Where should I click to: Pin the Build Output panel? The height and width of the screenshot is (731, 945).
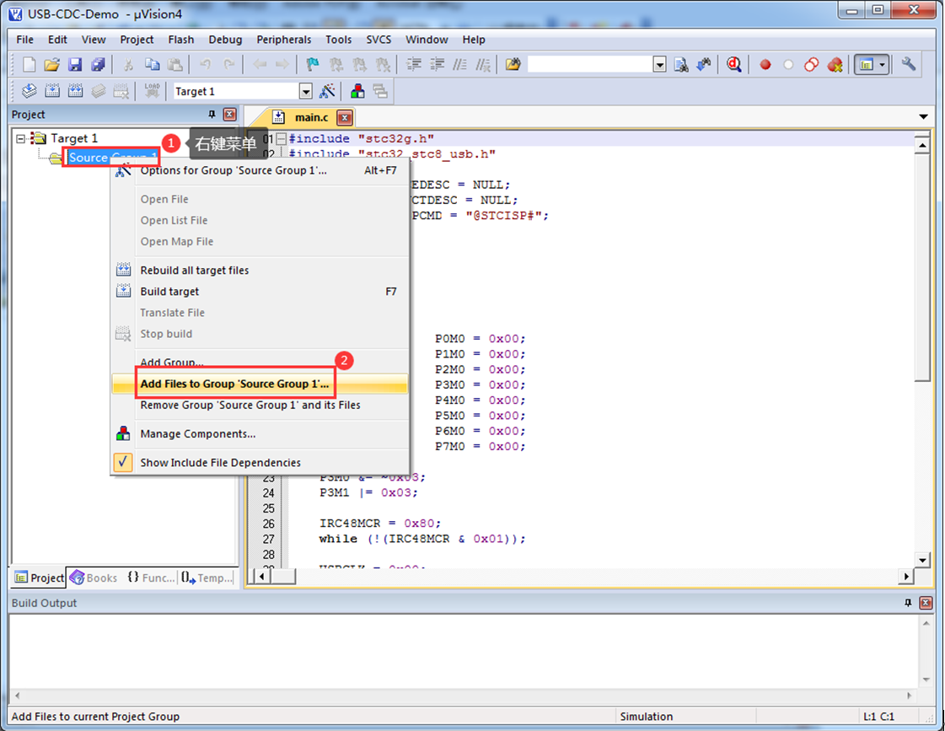[x=908, y=603]
